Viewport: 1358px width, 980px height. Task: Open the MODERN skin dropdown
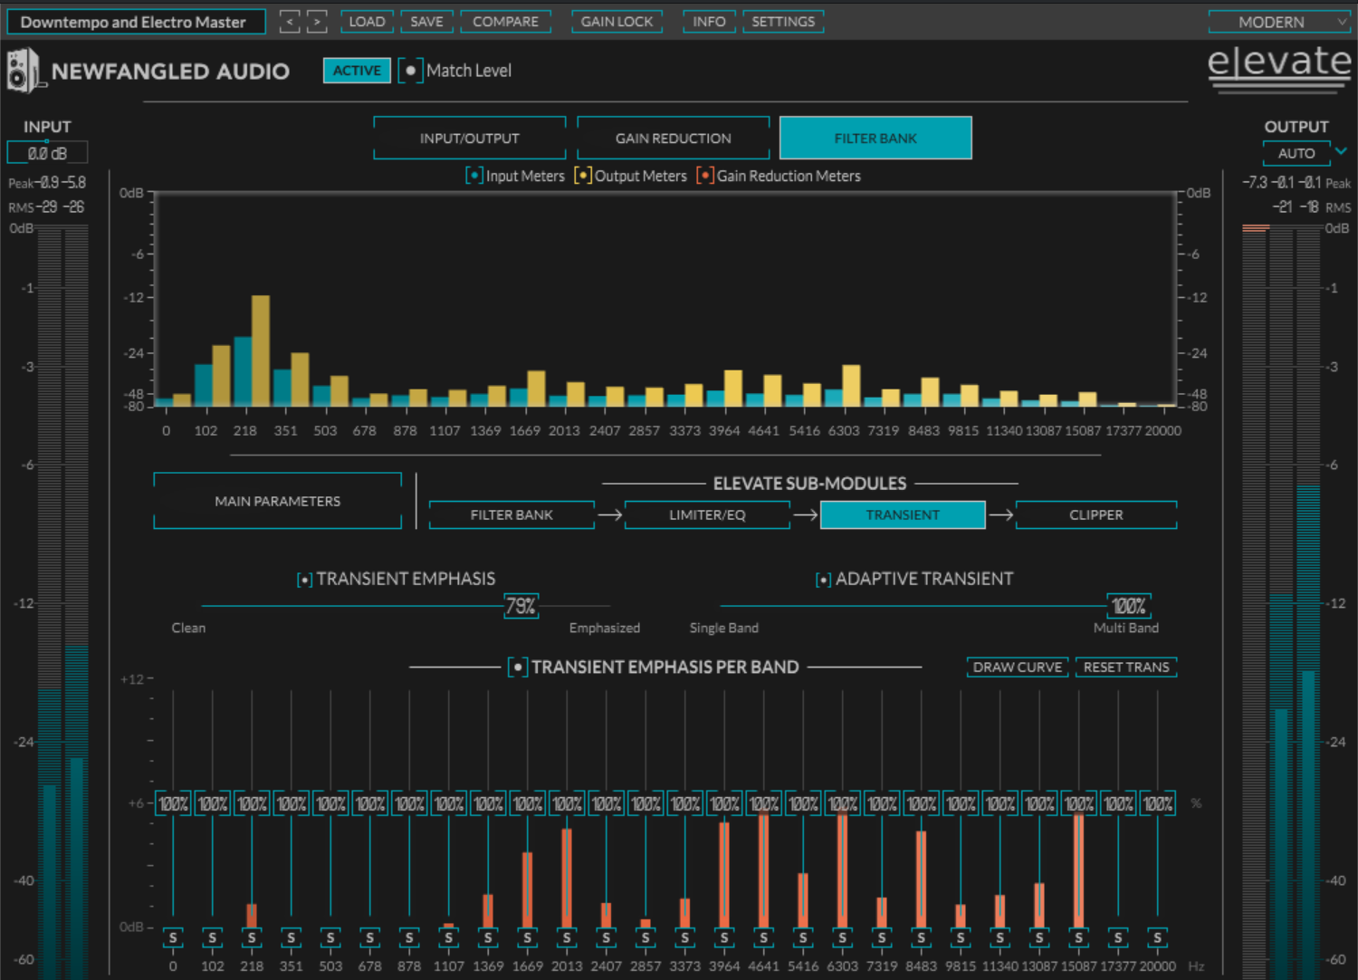pos(1279,22)
